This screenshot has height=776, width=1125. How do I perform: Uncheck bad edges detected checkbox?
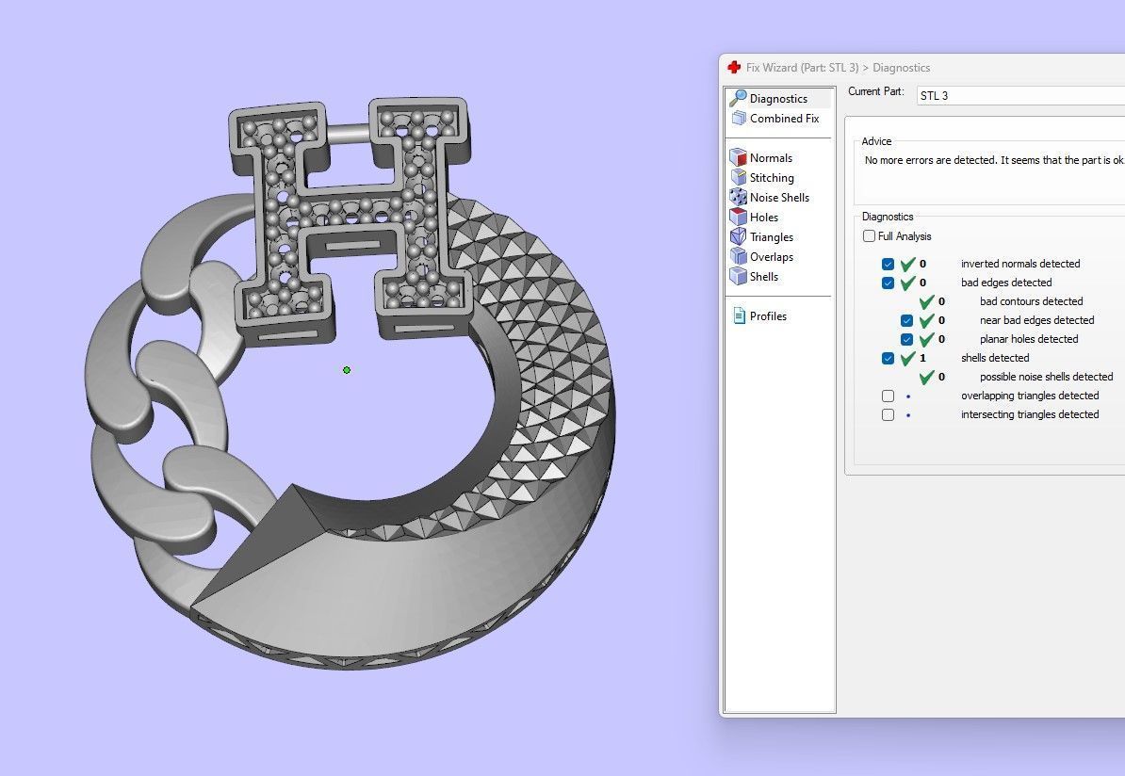pos(889,283)
